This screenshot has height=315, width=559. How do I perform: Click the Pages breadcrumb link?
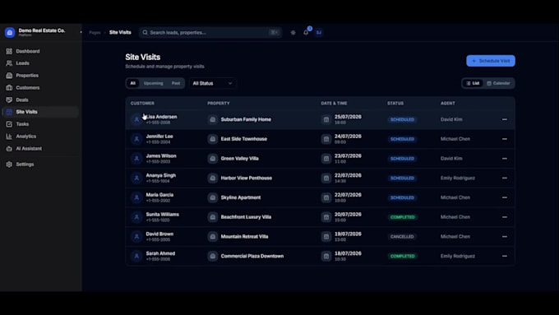point(95,32)
